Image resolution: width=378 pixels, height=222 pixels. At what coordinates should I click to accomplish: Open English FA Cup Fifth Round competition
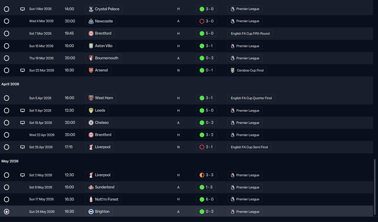pyautogui.click(x=250, y=33)
